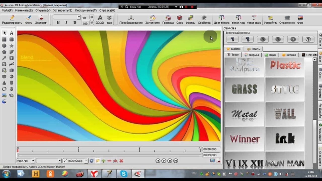
Task: Expand the еще more options
Action: [109, 20]
